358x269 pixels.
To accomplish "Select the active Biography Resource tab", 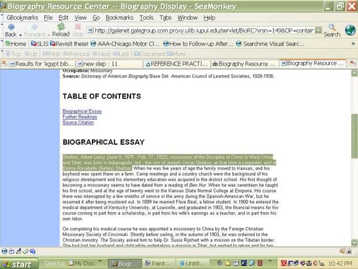I will pos(312,64).
